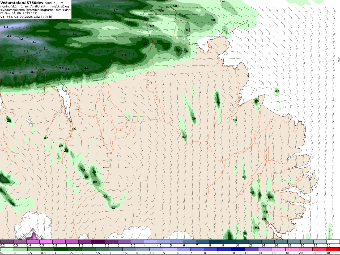Click the 1.9 precipitation value on the map
Viewport: 340px width, 255px height.
coord(9,121)
